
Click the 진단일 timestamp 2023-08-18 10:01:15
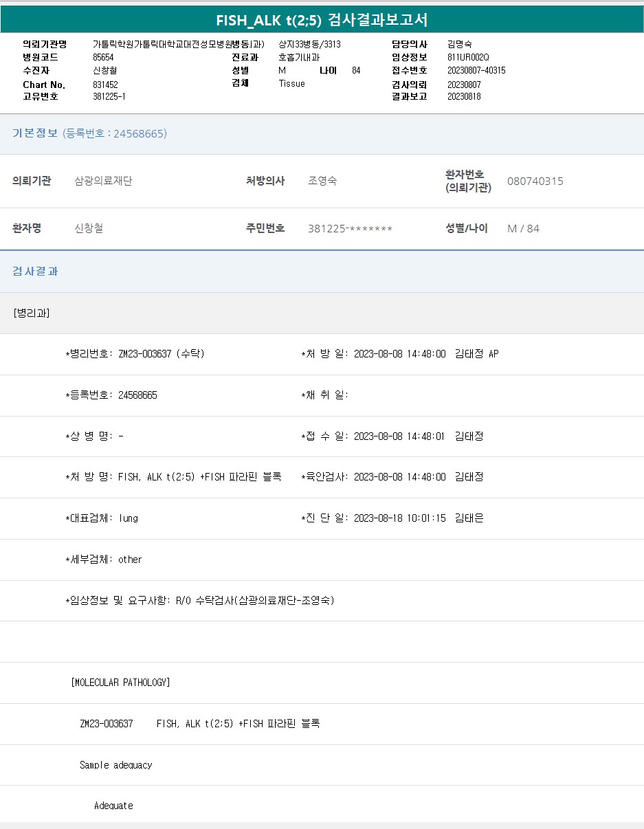399,518
